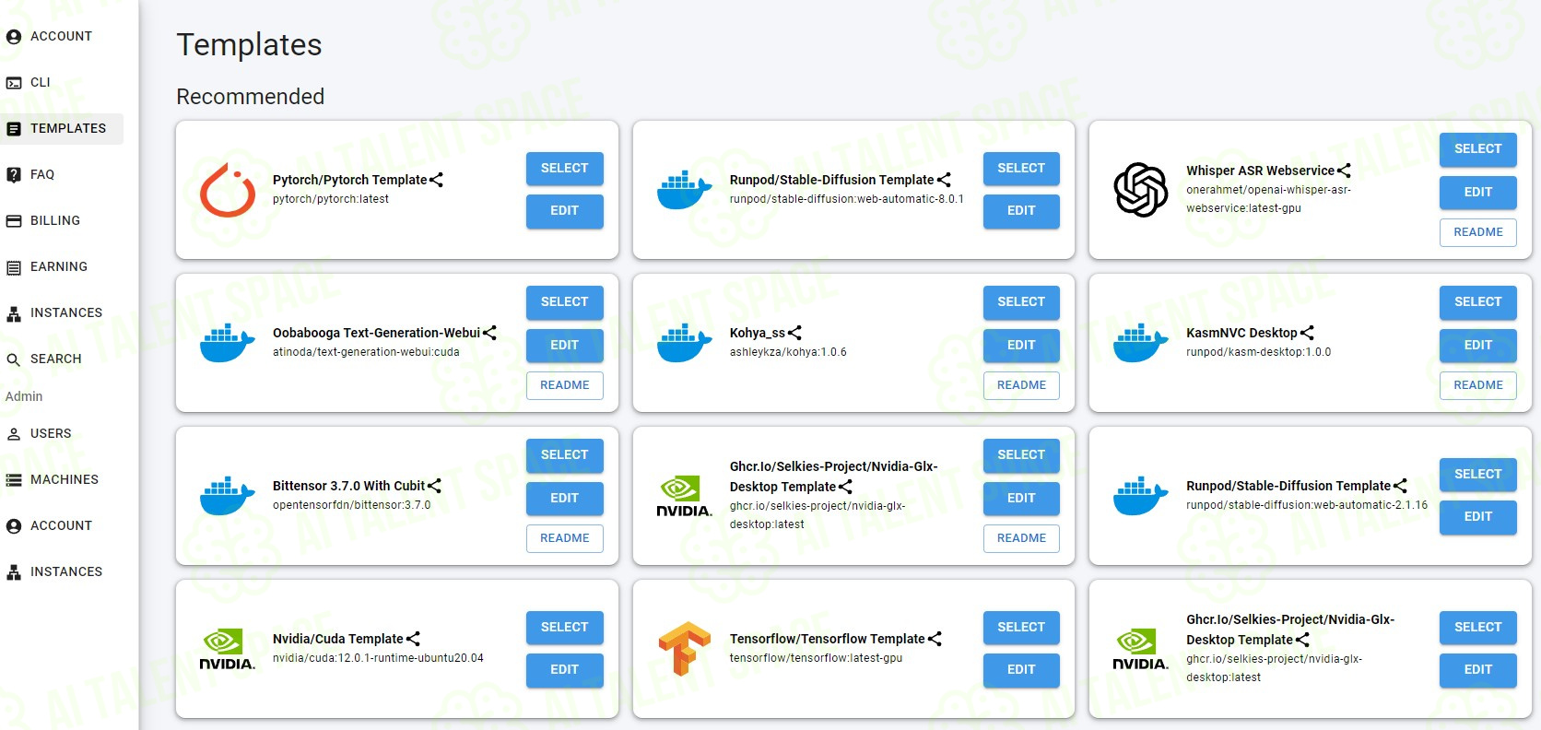Open README for Whisper ASR Webservice

tap(1478, 232)
